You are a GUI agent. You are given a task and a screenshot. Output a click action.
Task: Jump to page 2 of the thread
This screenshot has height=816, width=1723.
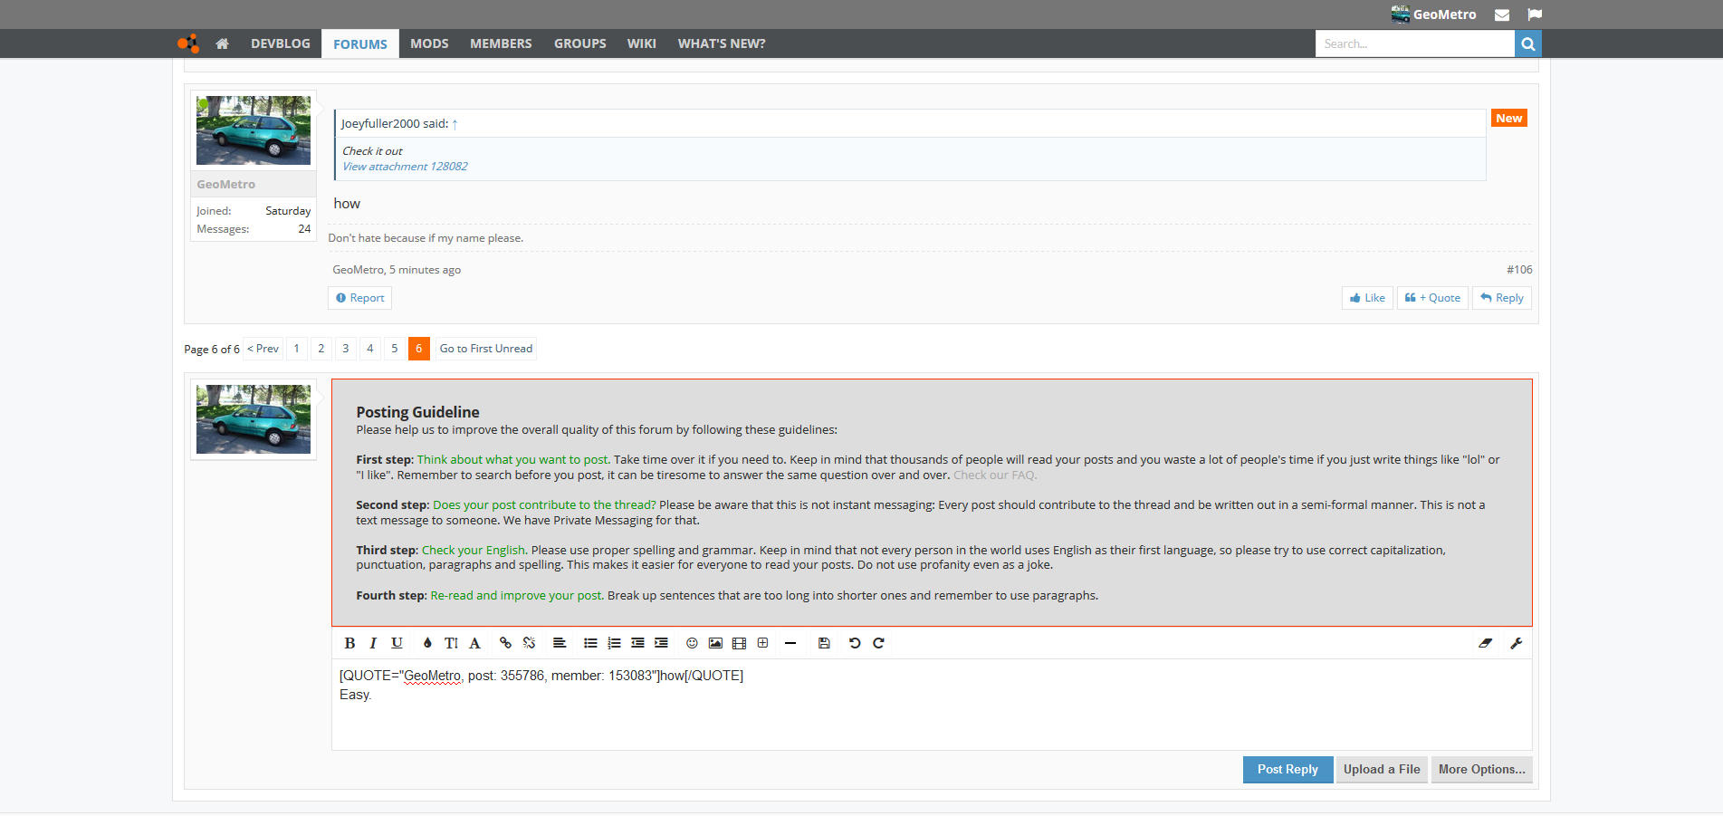[321, 349]
